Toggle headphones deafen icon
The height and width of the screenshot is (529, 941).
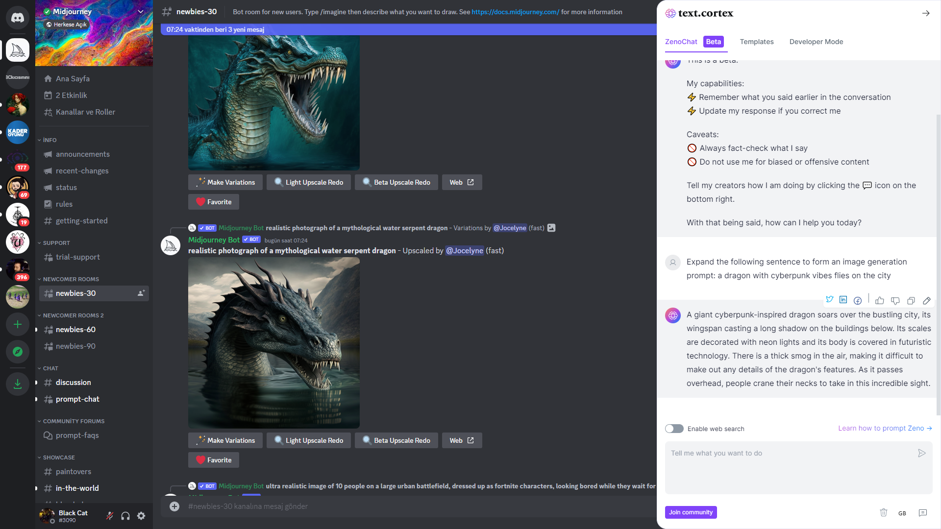point(125,516)
